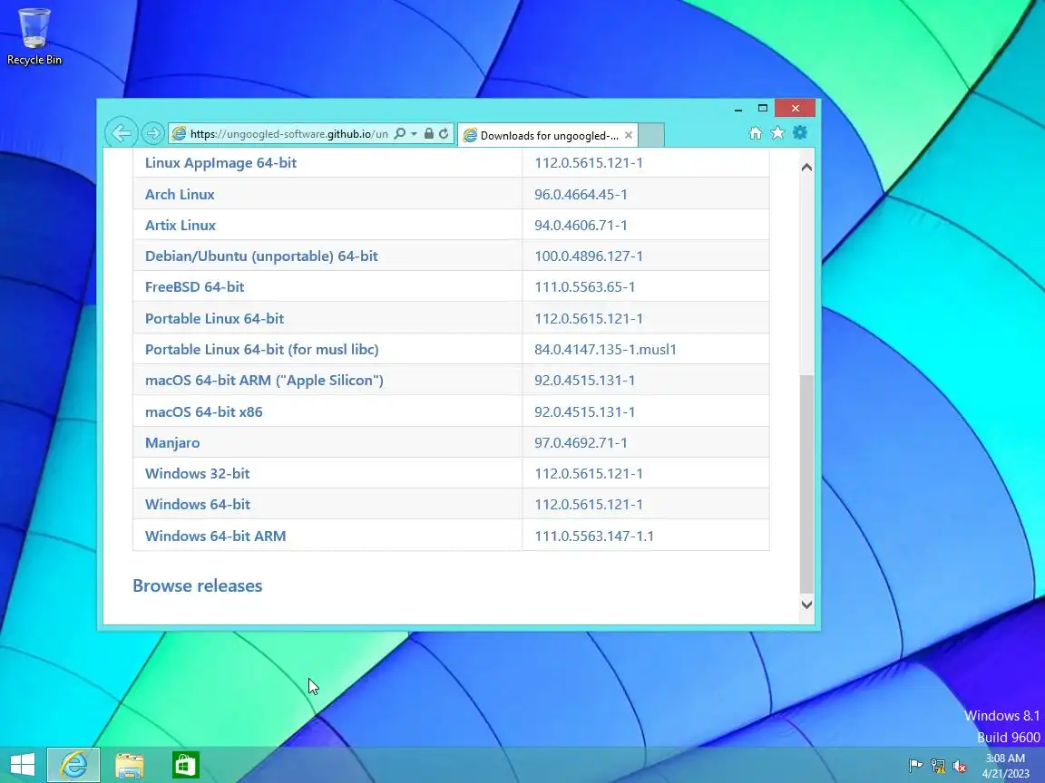The image size is (1045, 783).
Task: Open macOS 64-bit x86 link
Action: [x=204, y=411]
